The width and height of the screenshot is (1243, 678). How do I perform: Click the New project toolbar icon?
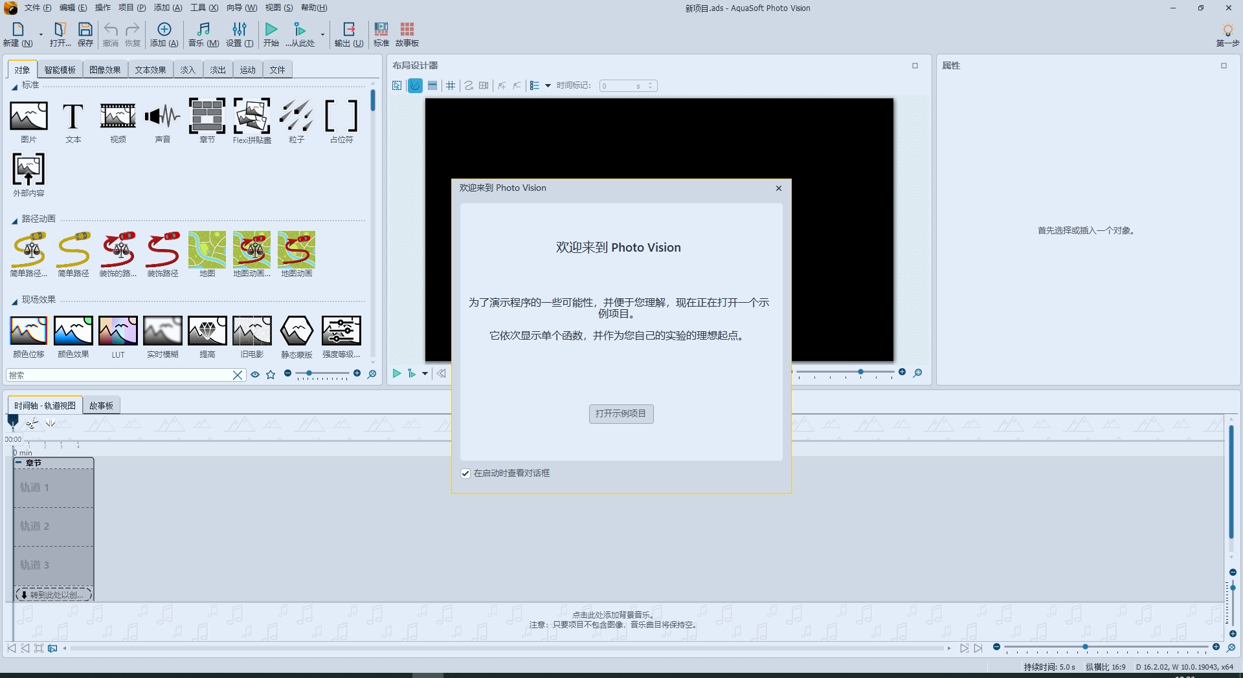[17, 29]
